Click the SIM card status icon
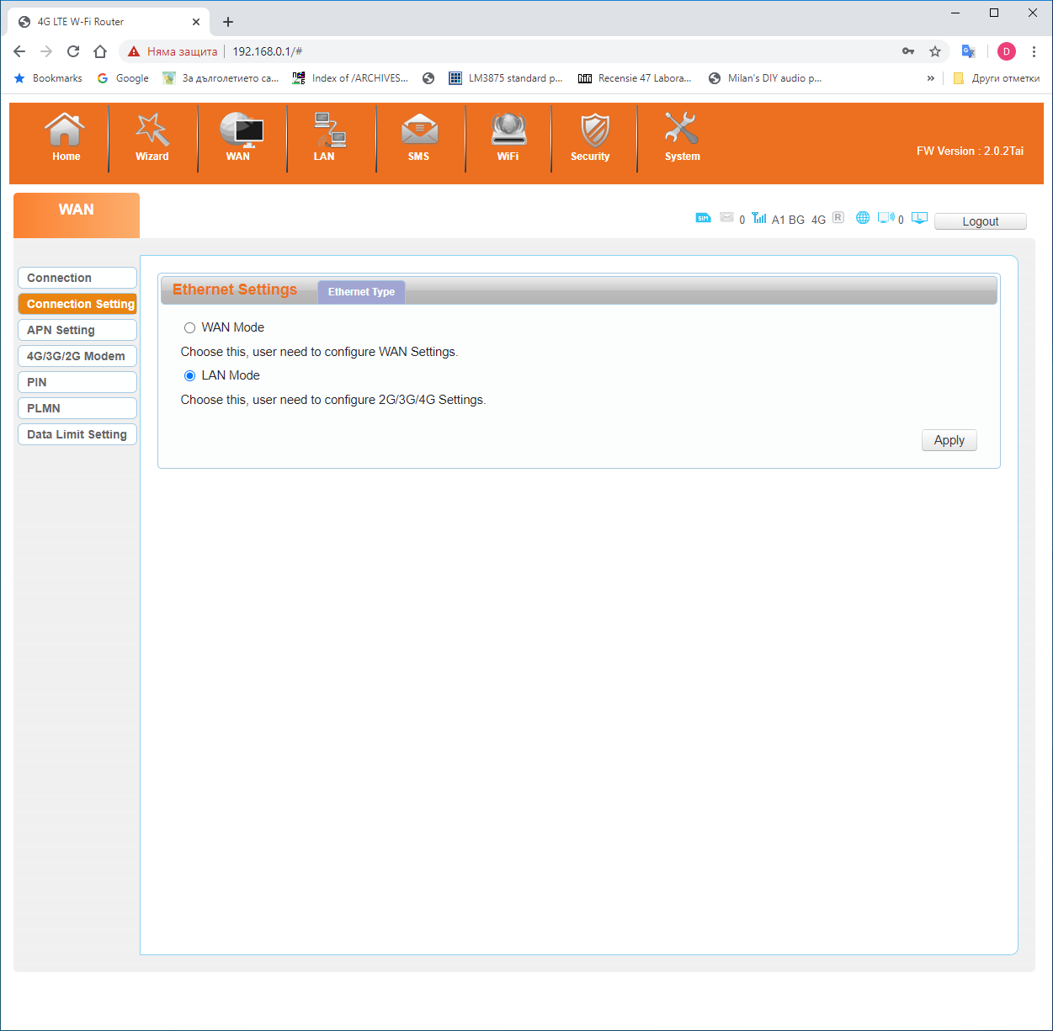This screenshot has height=1031, width=1053. pos(703,218)
